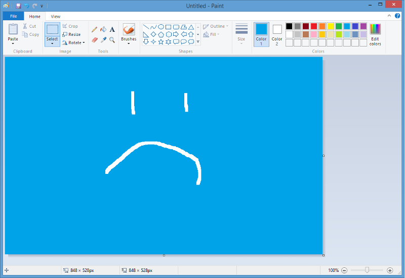
Task: Choose the Left arrow shape
Action: coord(183,34)
